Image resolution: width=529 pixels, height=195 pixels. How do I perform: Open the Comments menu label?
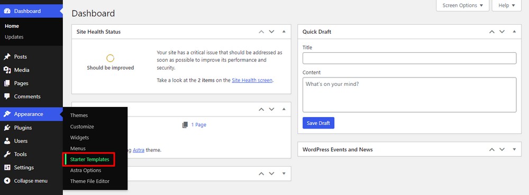(x=28, y=96)
